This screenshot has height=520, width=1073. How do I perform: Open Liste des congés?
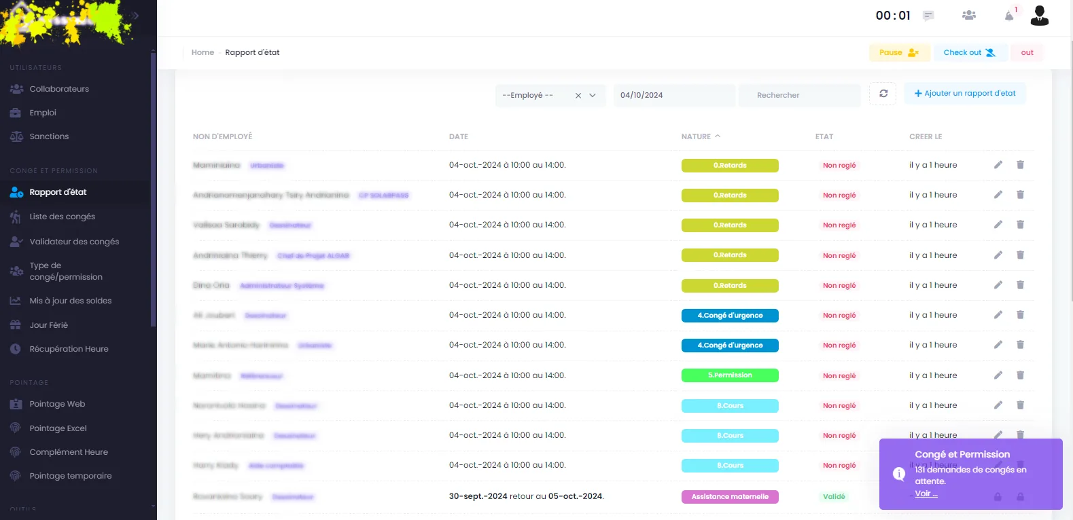(x=62, y=217)
